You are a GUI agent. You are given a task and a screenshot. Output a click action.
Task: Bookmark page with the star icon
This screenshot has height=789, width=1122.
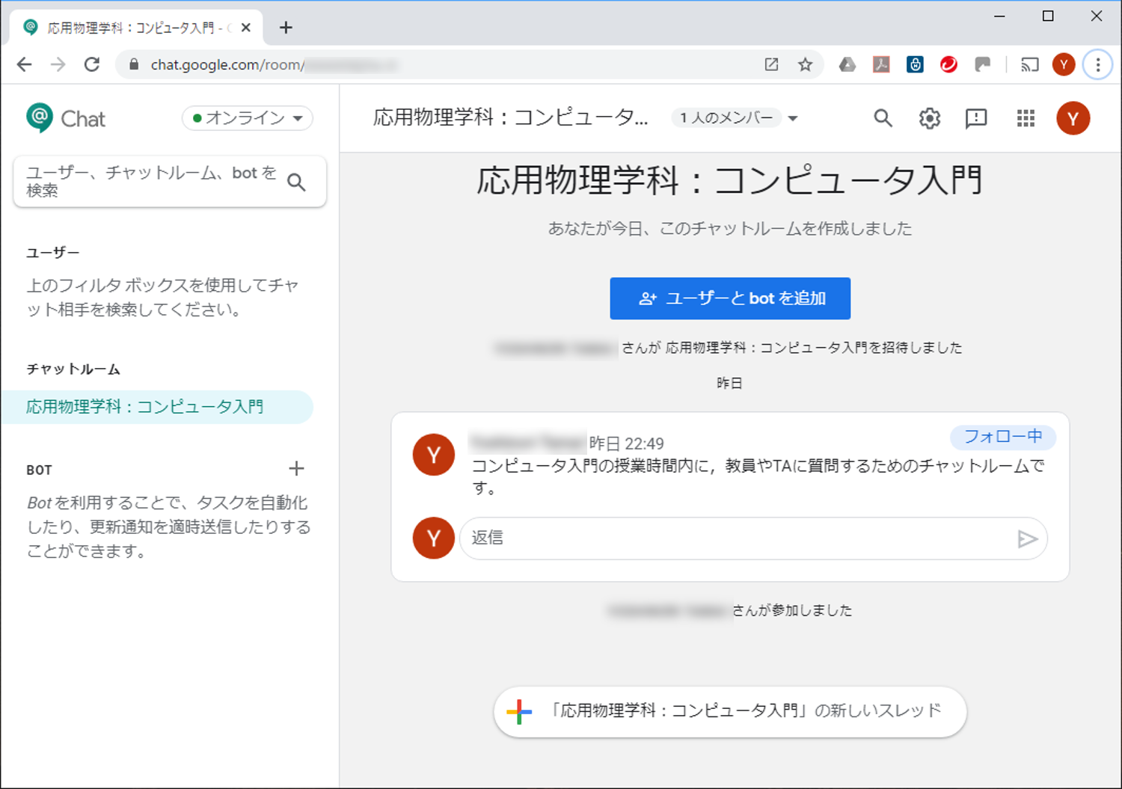click(x=805, y=64)
